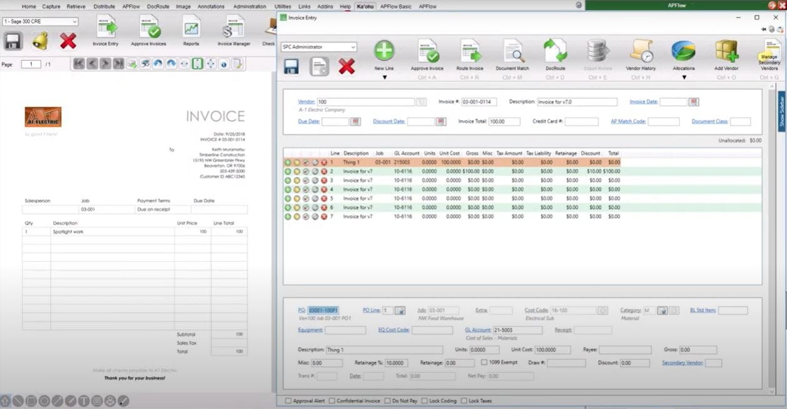This screenshot has width=787, height=409.
Task: Save using the floppy disk icon
Action: [x=291, y=66]
